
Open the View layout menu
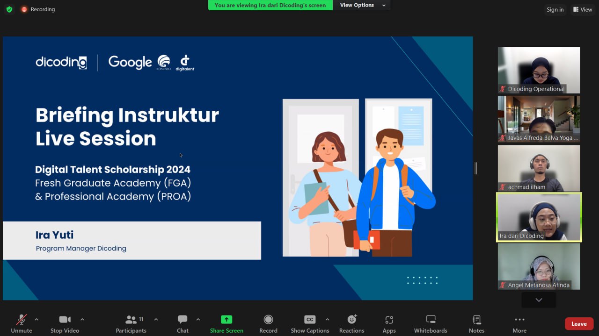[x=583, y=9]
